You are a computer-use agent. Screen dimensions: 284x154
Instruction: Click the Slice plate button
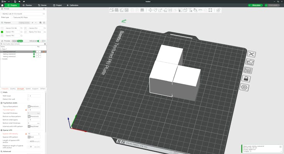point(256,5)
